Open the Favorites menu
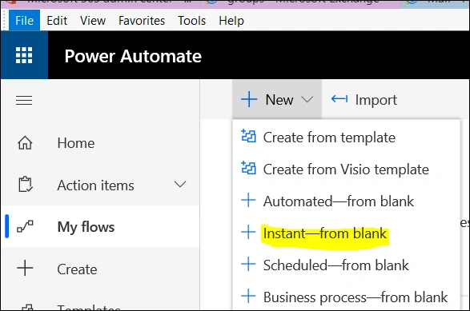 142,21
